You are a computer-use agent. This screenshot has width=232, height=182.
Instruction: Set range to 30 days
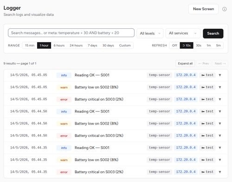pos(108,45)
